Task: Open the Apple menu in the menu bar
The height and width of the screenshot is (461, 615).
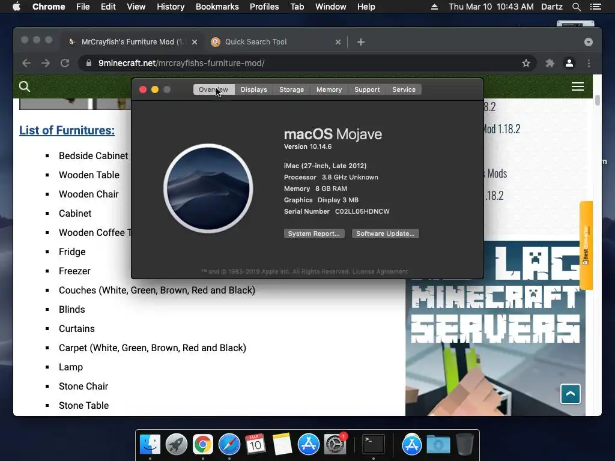Action: pyautogui.click(x=16, y=7)
